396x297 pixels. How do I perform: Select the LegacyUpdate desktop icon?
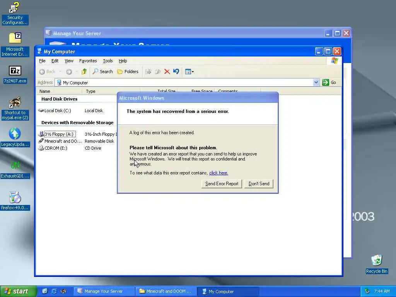click(15, 137)
